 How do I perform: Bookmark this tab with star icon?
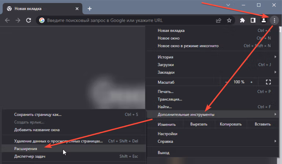[229, 20]
